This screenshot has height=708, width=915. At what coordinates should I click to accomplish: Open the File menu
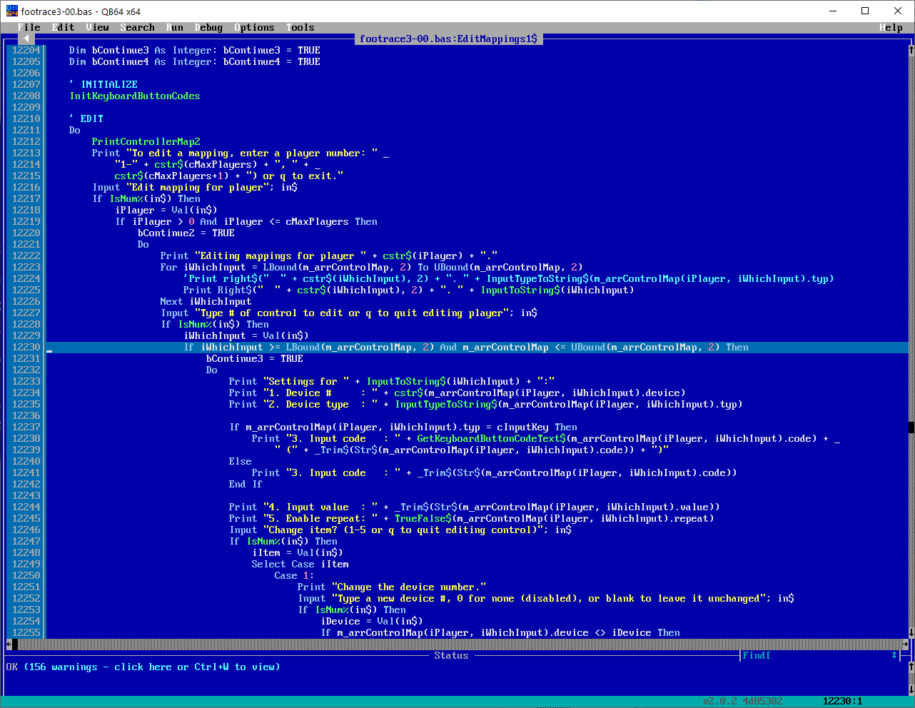(x=29, y=27)
